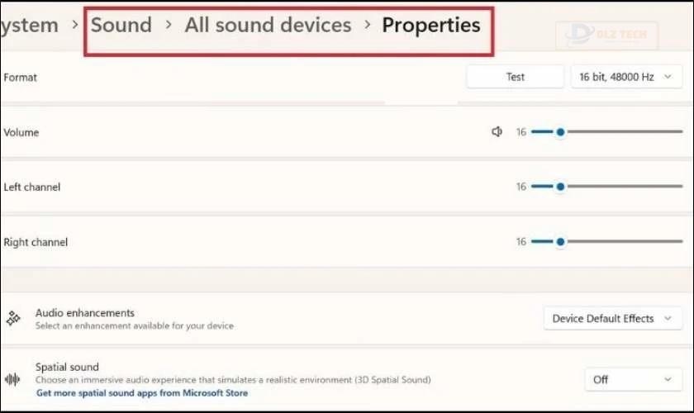Navigate to All sound devices breadcrumb

[x=268, y=26]
